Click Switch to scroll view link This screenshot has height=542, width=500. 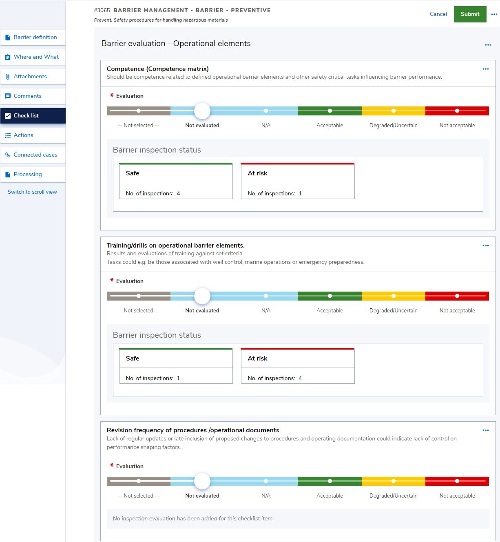(33, 192)
